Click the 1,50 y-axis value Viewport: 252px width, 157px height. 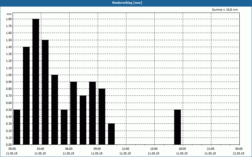tap(9, 40)
